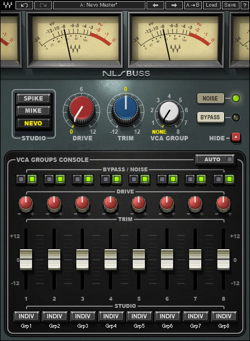Click INDIV studio button above Grp7

click(196, 316)
